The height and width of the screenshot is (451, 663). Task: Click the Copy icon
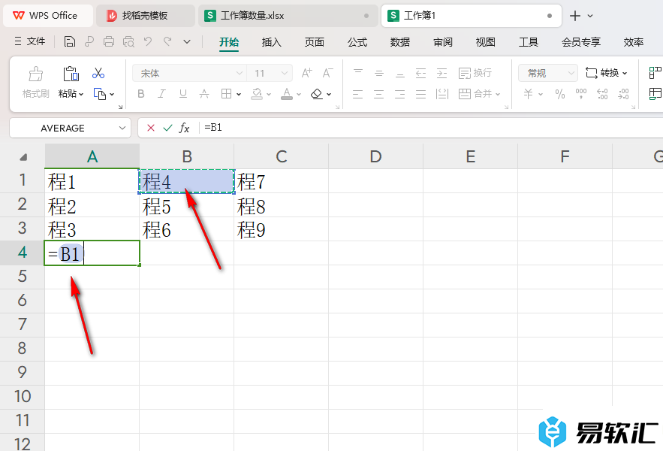coord(100,94)
